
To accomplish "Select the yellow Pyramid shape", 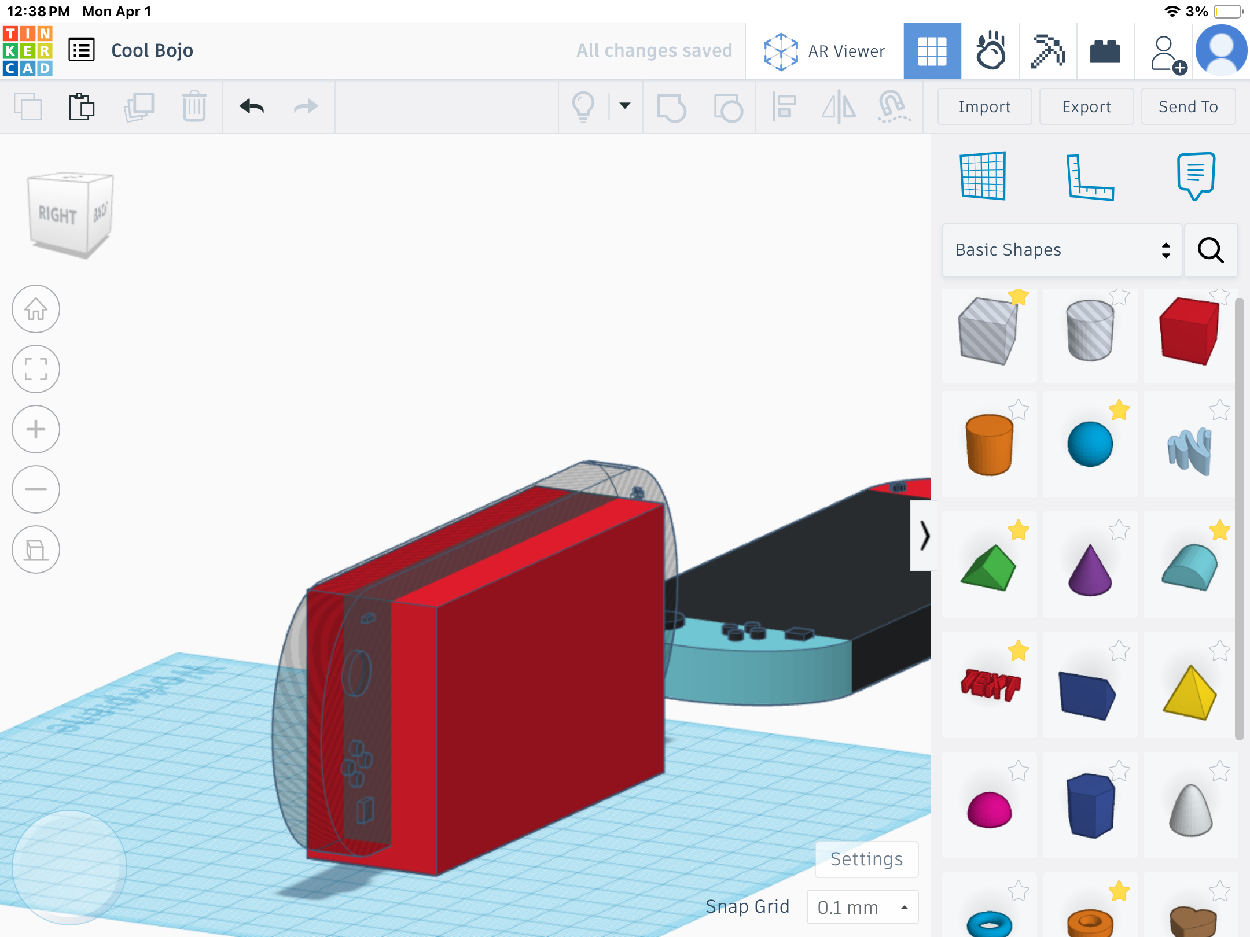I will pyautogui.click(x=1190, y=693).
